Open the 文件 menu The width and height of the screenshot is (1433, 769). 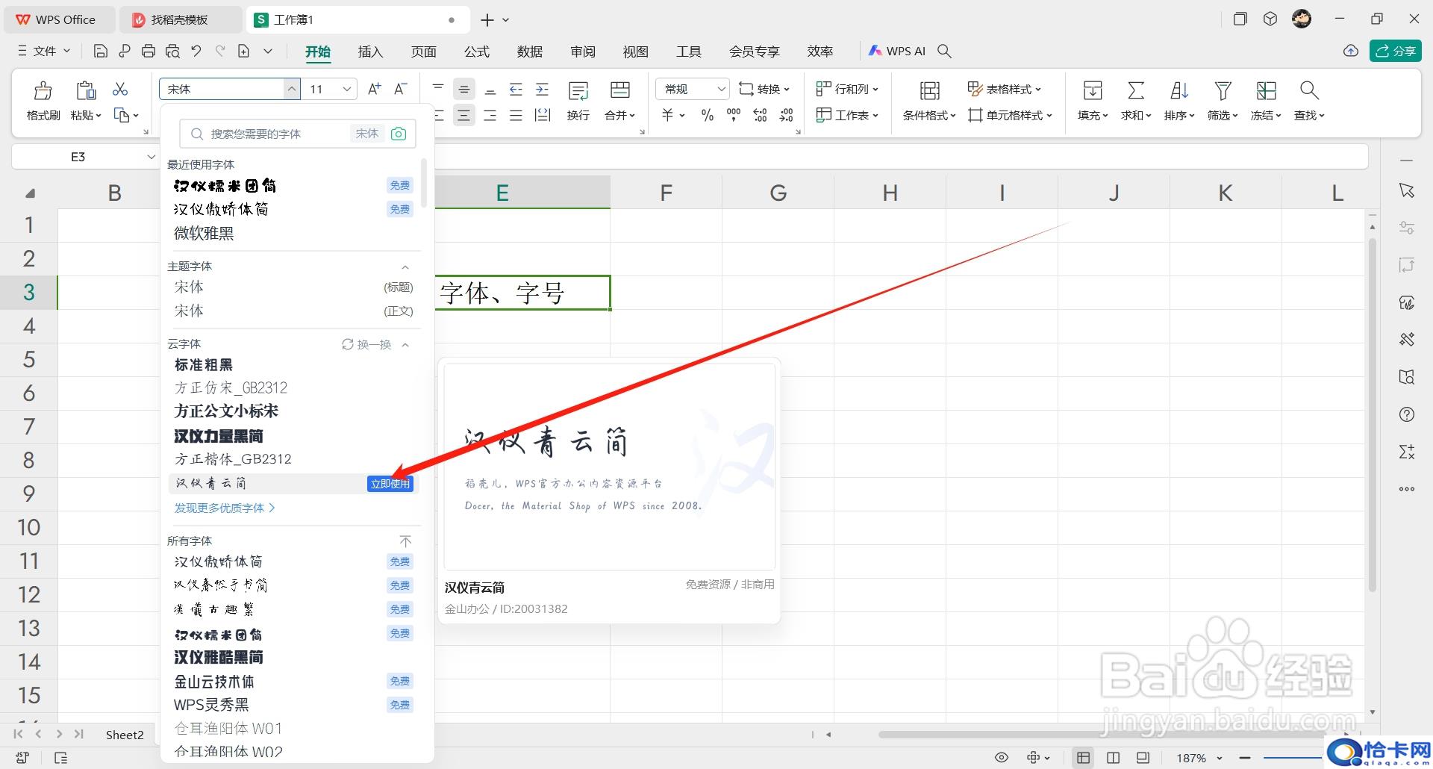45,51
